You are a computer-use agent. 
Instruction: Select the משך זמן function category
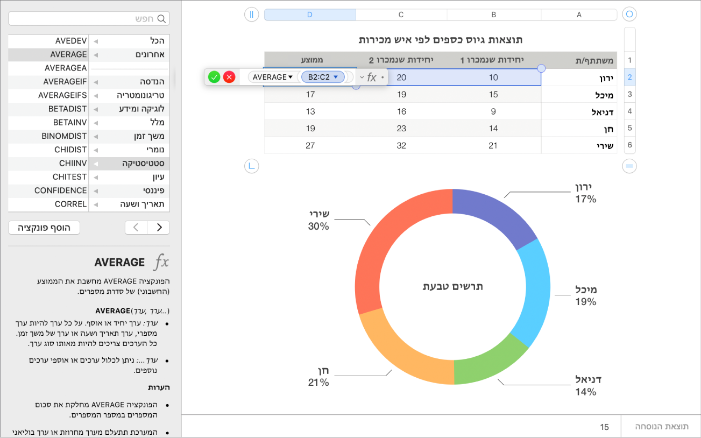point(129,136)
